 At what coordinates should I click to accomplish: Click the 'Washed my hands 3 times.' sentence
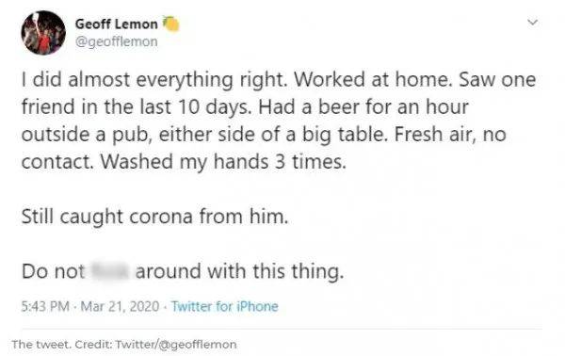pos(223,161)
